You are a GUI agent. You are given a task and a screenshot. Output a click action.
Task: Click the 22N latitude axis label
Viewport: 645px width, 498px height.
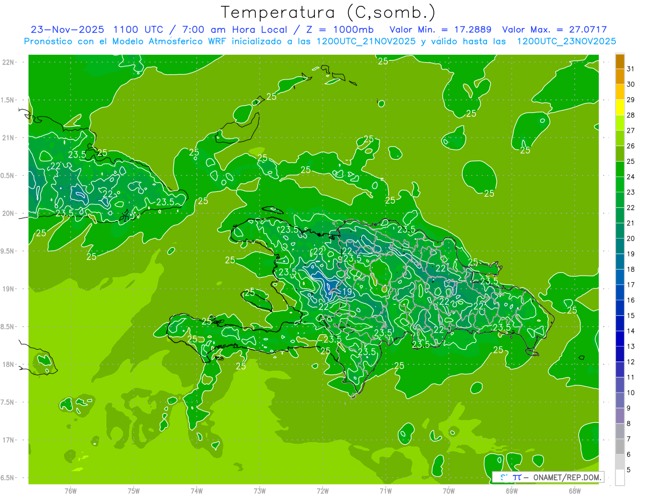[8, 62]
